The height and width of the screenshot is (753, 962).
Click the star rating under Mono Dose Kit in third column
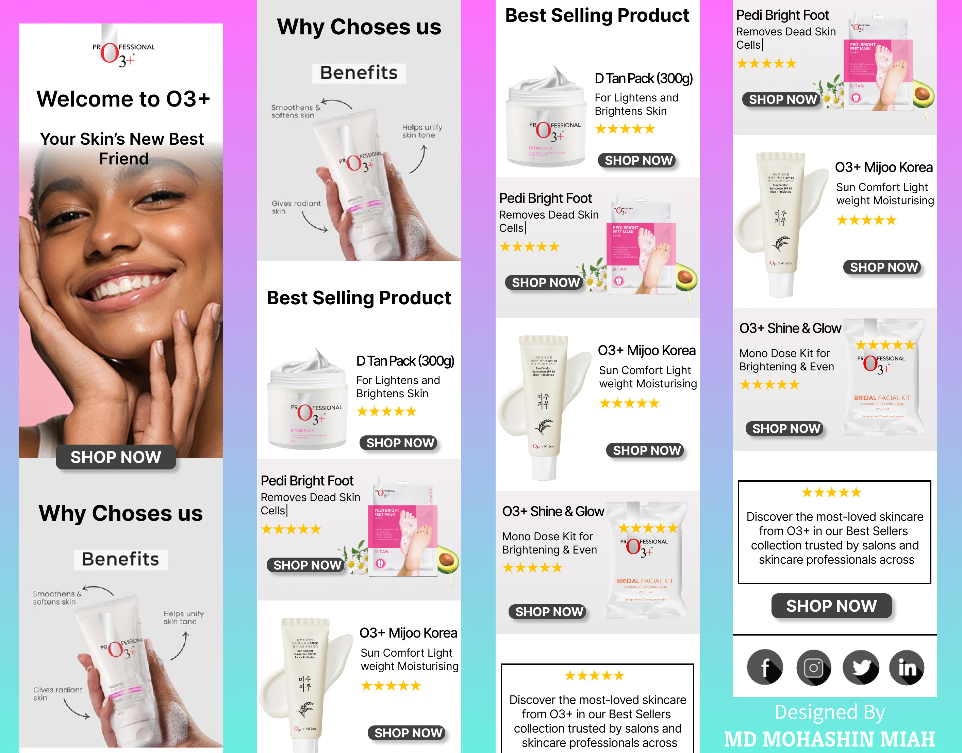point(533,568)
